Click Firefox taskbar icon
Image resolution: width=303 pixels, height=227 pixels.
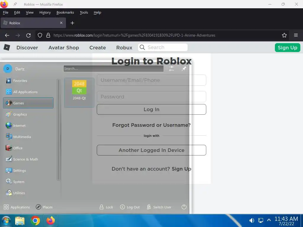point(50,220)
